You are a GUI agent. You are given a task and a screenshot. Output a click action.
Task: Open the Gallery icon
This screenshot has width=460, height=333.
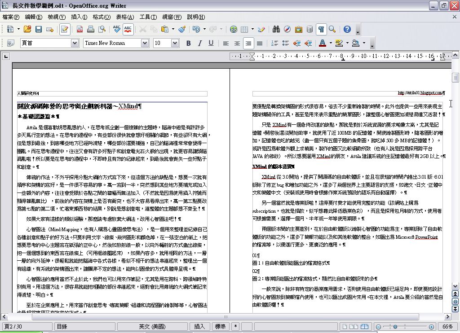[x=298, y=29]
